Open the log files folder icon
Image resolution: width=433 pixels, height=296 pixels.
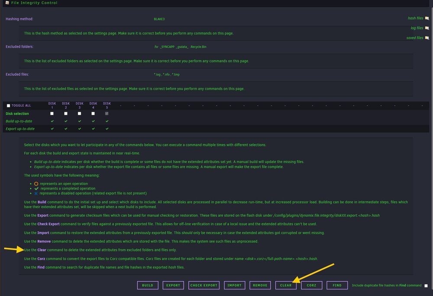coord(427,28)
